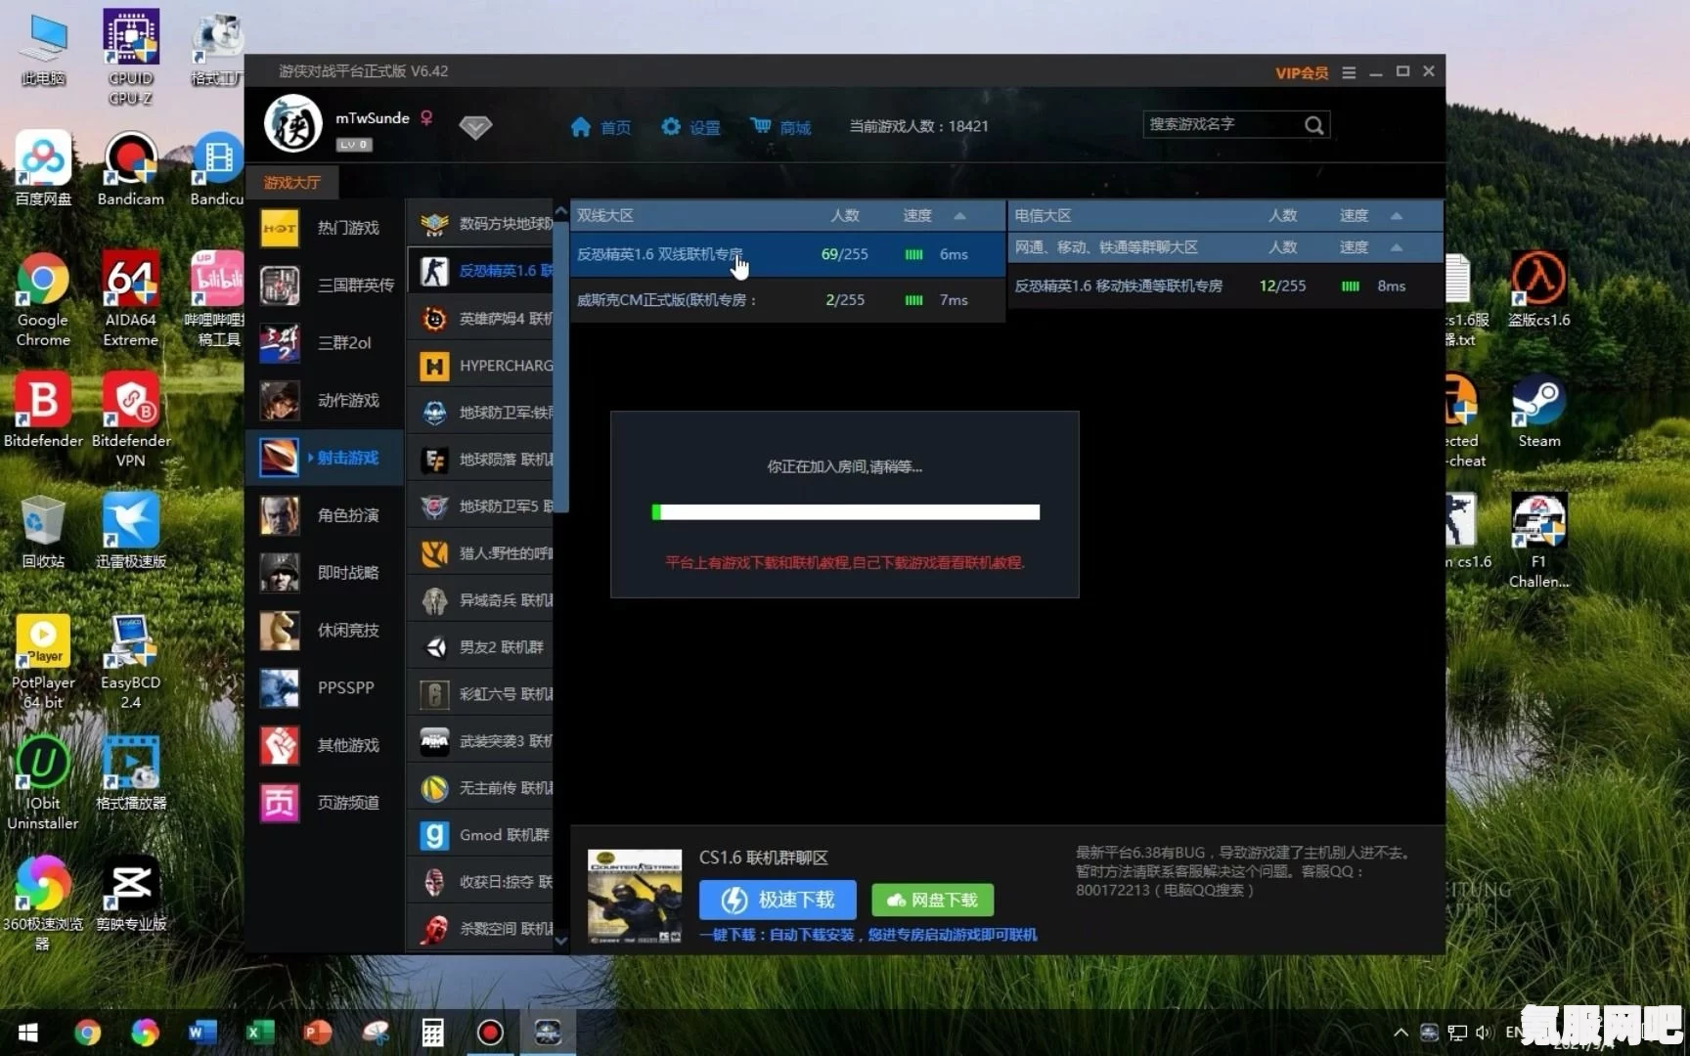
Task: Select 彩虹六号 联机 game entry
Action: pos(480,694)
